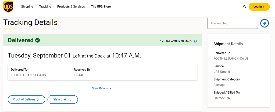
Task: Click the Log In button
Action: pos(259,7)
